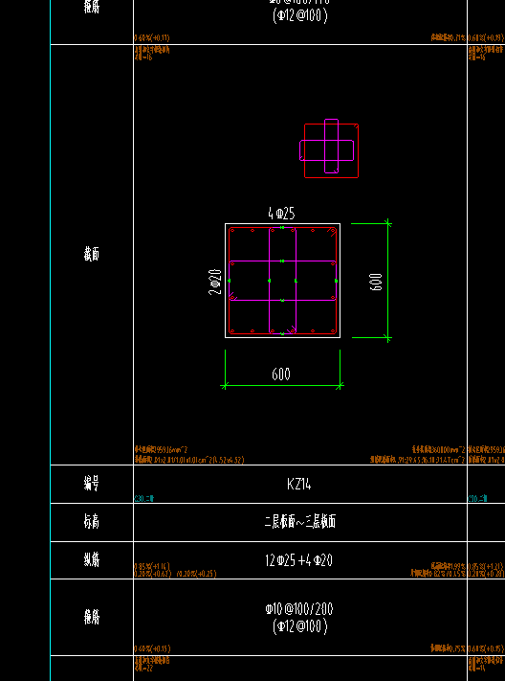Viewport: 505px width, 681px height.
Task: Select the vertical 600 dimension text right of the section
Action: pos(377,282)
